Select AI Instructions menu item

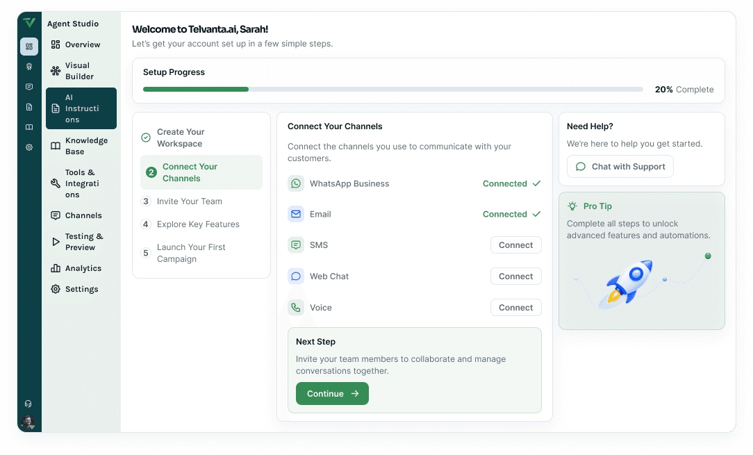point(81,108)
